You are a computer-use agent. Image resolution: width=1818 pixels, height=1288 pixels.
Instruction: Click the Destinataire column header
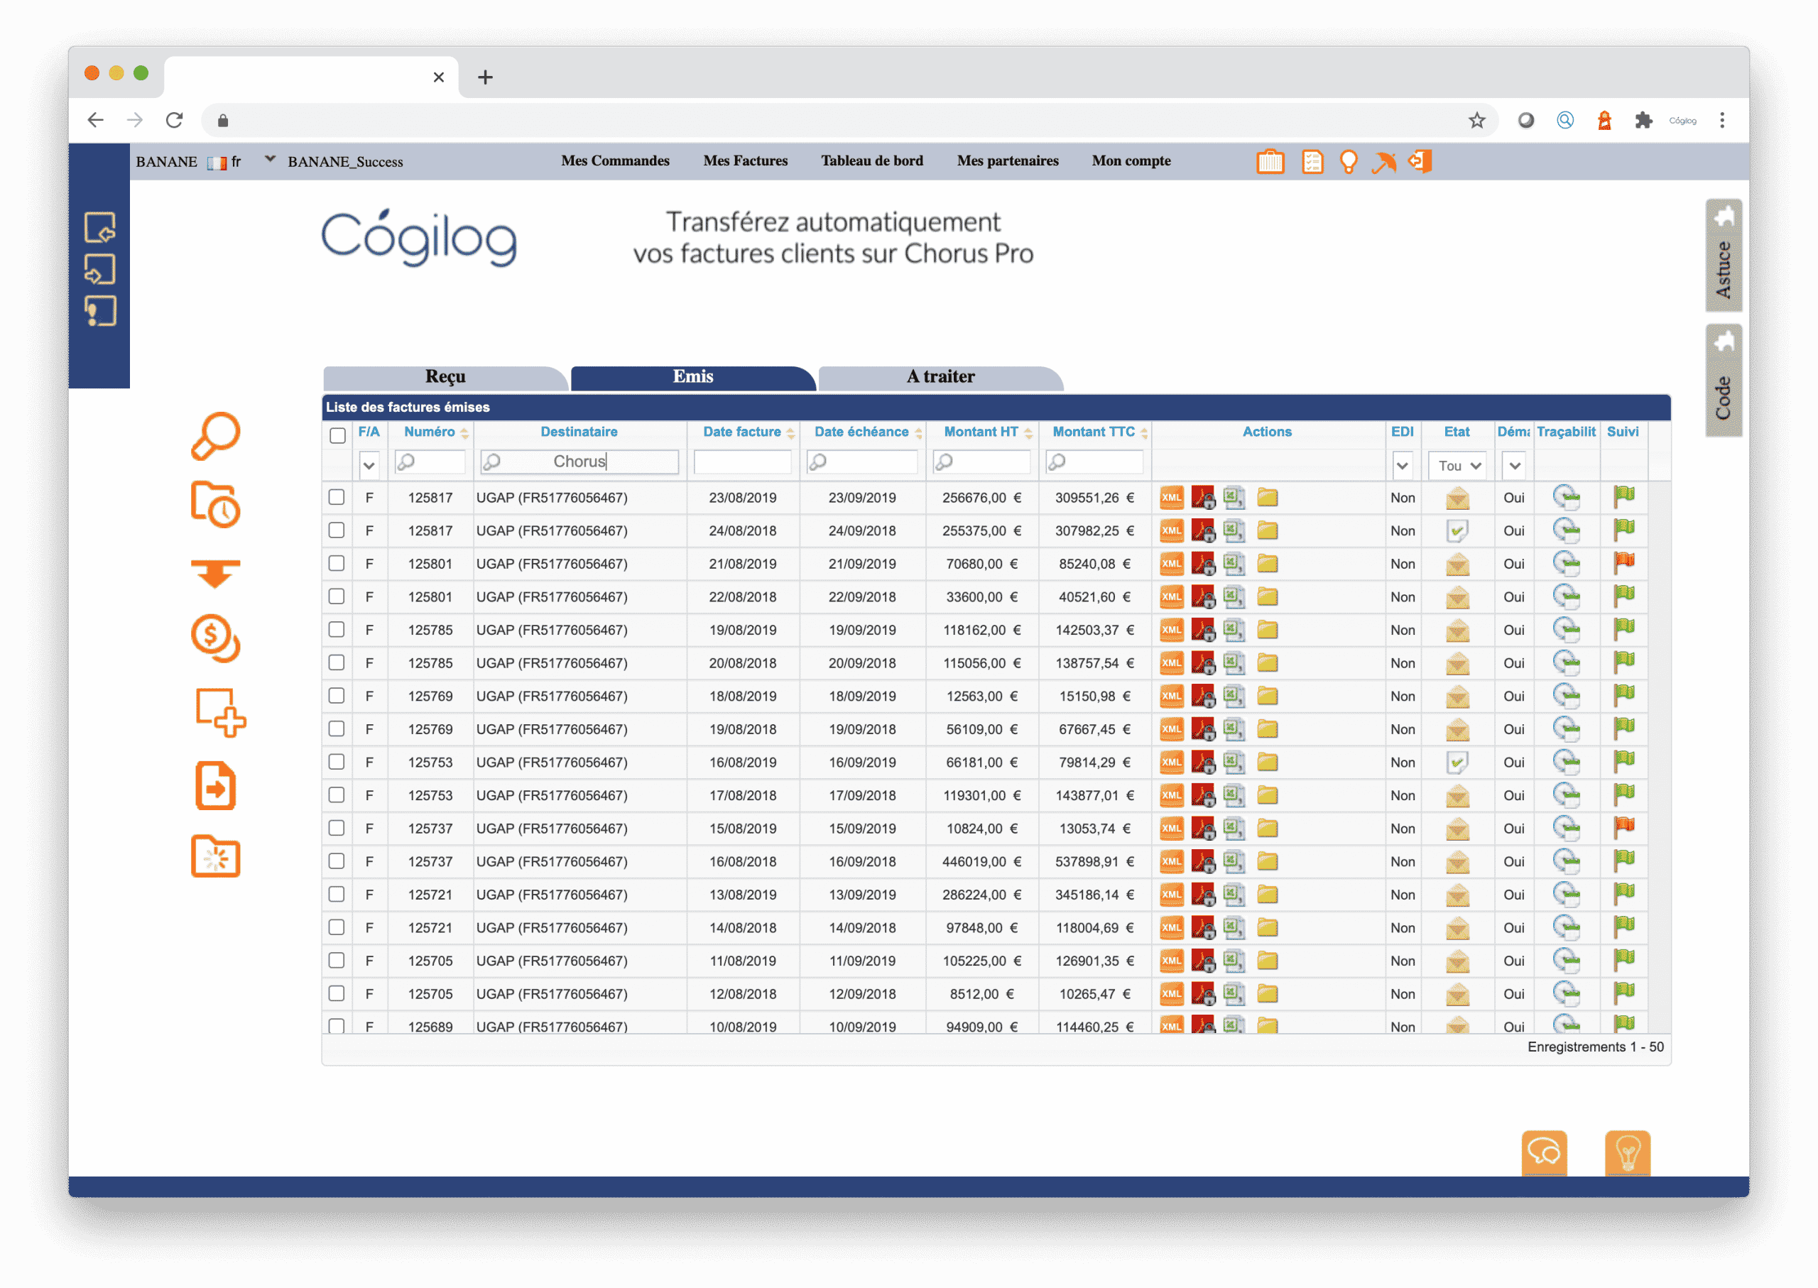579,432
